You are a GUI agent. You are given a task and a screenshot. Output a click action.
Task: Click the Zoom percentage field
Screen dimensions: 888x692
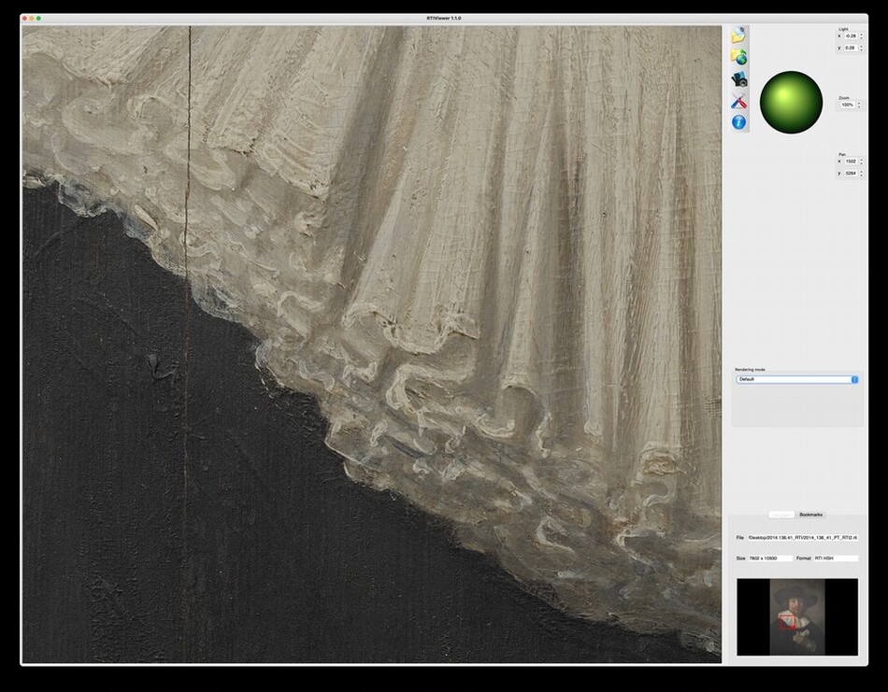pos(847,105)
